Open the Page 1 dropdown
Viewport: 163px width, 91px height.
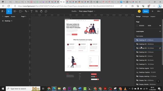(24, 16)
